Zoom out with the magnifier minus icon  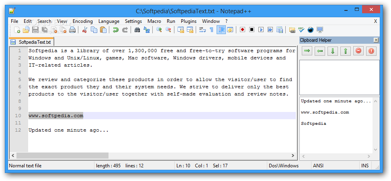pyautogui.click(x=168, y=30)
